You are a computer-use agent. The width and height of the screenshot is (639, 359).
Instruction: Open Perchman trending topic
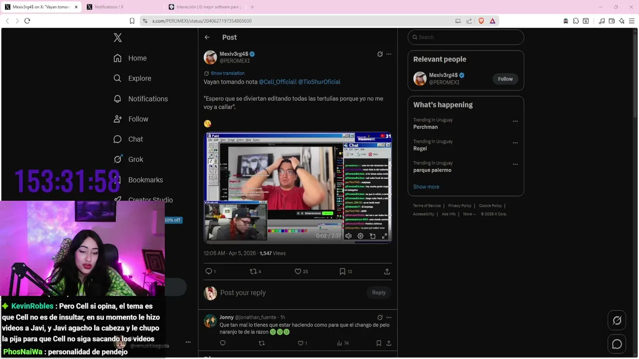coord(425,127)
